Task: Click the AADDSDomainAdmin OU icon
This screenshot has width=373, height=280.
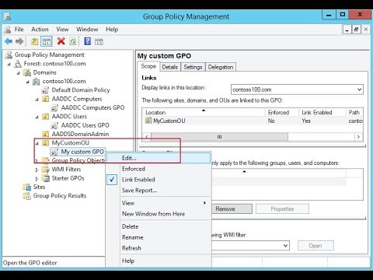Action: 45,134
